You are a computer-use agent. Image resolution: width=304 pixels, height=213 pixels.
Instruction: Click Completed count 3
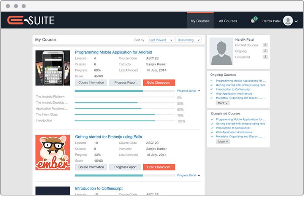(x=265, y=57)
